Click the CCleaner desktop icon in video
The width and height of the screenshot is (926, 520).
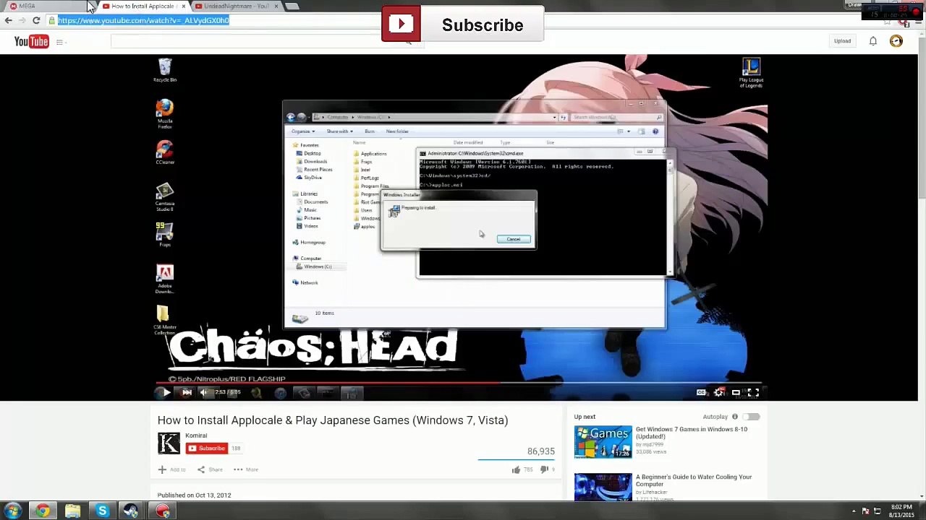tap(165, 153)
